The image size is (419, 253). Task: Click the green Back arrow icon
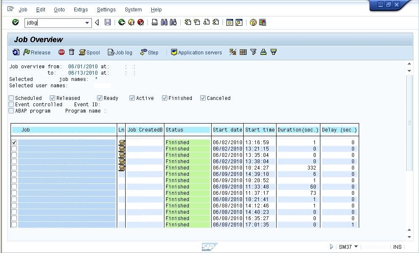coord(122,22)
